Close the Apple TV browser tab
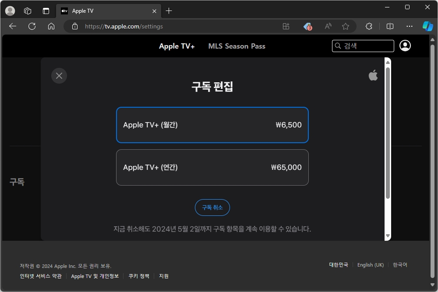The width and height of the screenshot is (438, 292). point(154,11)
